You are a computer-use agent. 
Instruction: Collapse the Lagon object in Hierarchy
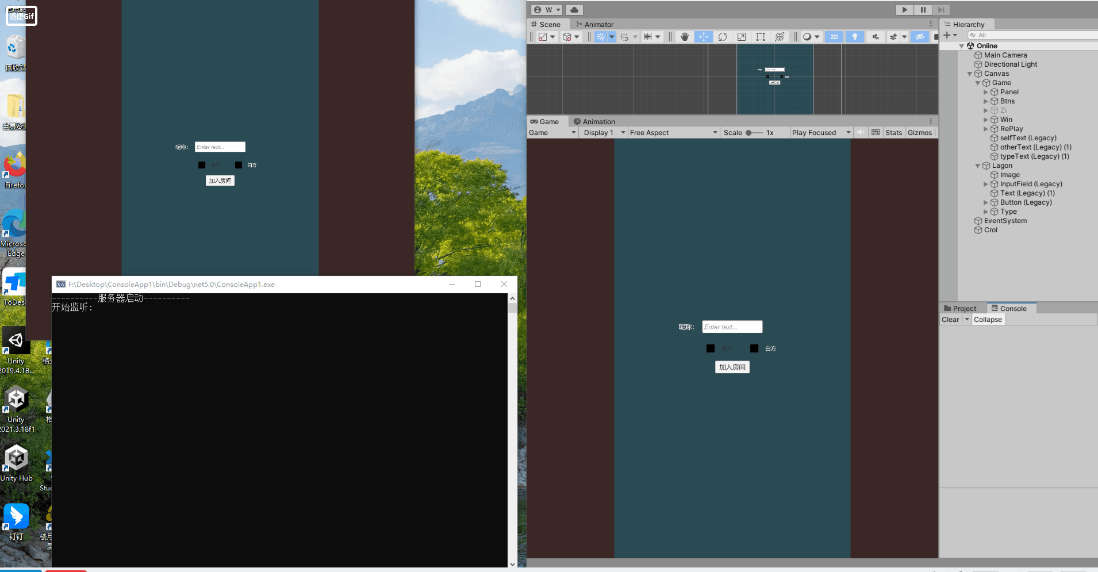click(x=978, y=166)
